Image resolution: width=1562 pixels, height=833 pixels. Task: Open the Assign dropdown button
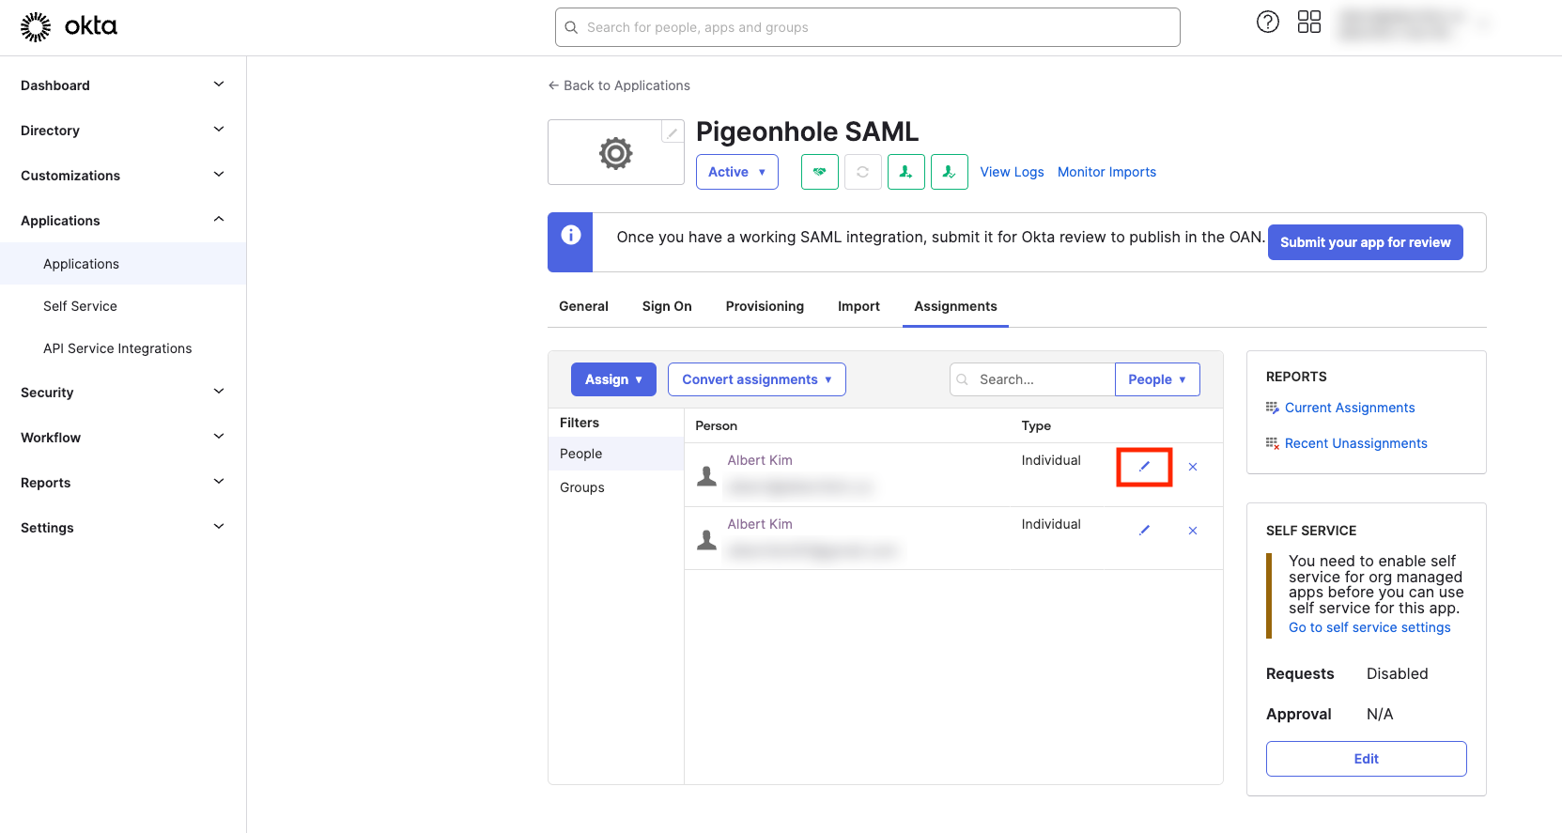coord(613,379)
